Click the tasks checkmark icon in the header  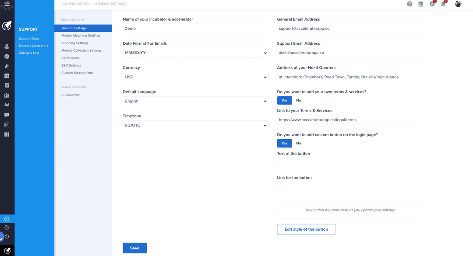pyautogui.click(x=432, y=4)
